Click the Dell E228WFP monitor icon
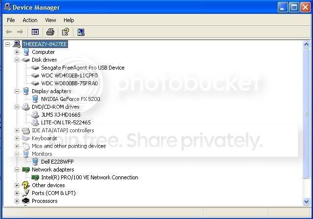 click(x=35, y=162)
